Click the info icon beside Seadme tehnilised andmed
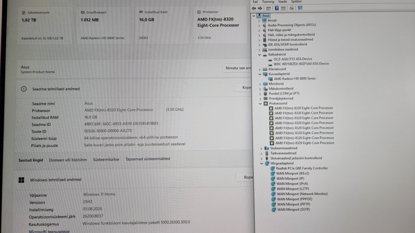Viewport: 415px width, 233px height. coord(23,89)
